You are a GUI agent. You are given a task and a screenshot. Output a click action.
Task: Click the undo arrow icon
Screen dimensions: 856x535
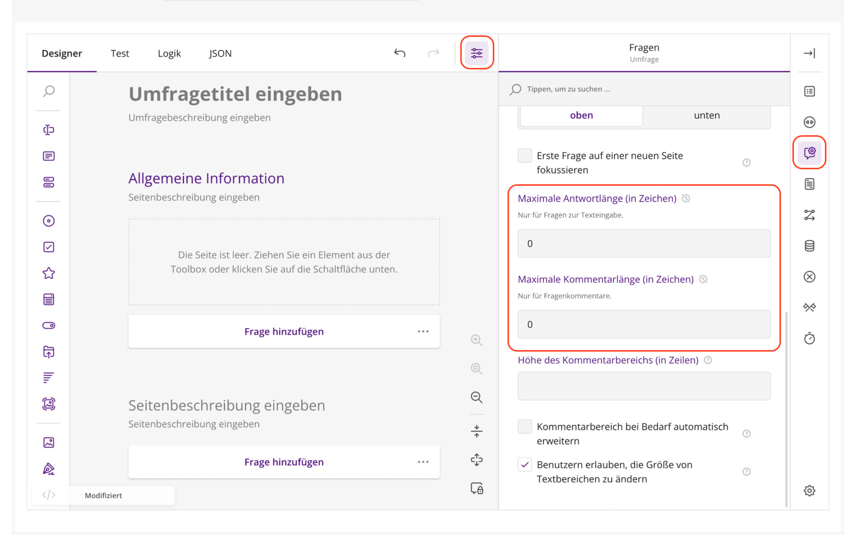tap(400, 53)
